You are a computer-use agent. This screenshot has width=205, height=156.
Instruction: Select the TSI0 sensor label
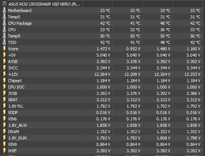(12, 42)
